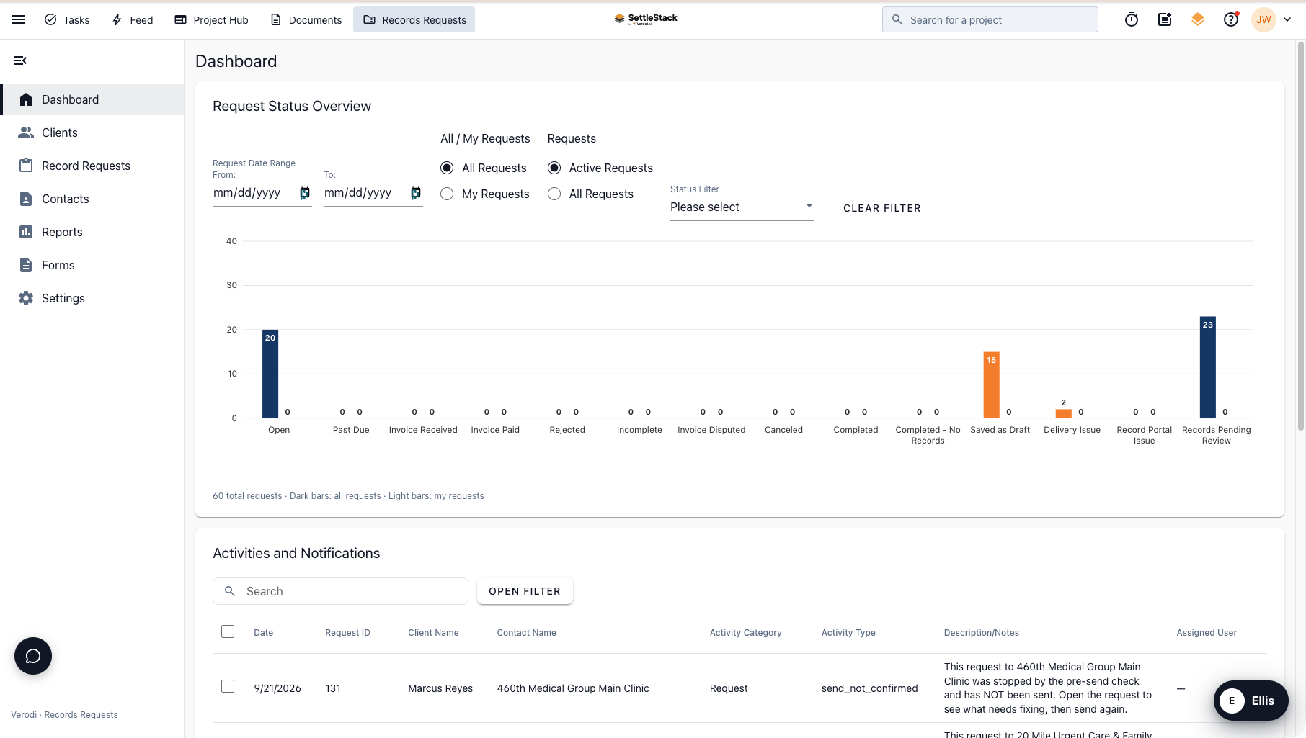Open Clients in the sidebar
Viewport: 1306px width, 738px height.
click(92, 132)
